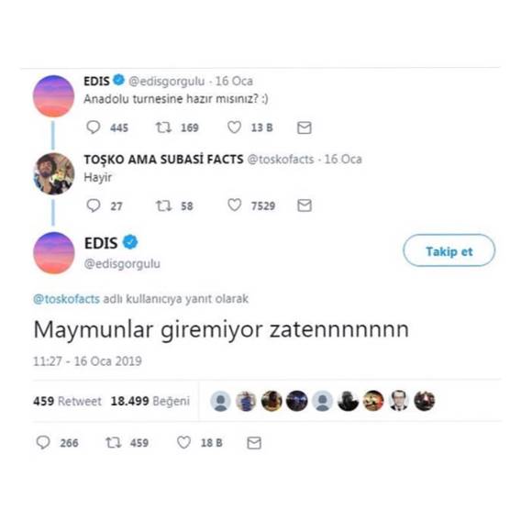Like the main tweet showing 18 B
Screen dimensions: 521x521
tap(183, 442)
